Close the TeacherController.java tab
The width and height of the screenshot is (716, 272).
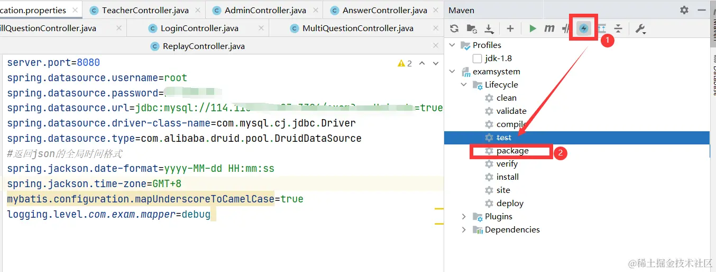(x=197, y=11)
